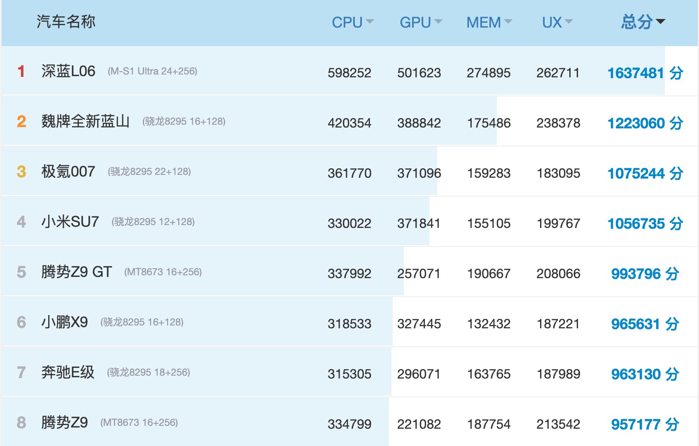Image resolution: width=699 pixels, height=446 pixels.
Task: Open the 深蓝L06 car entry
Action: point(68,71)
